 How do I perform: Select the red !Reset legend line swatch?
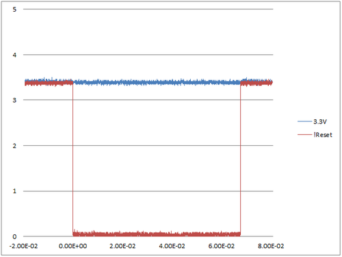click(x=304, y=135)
